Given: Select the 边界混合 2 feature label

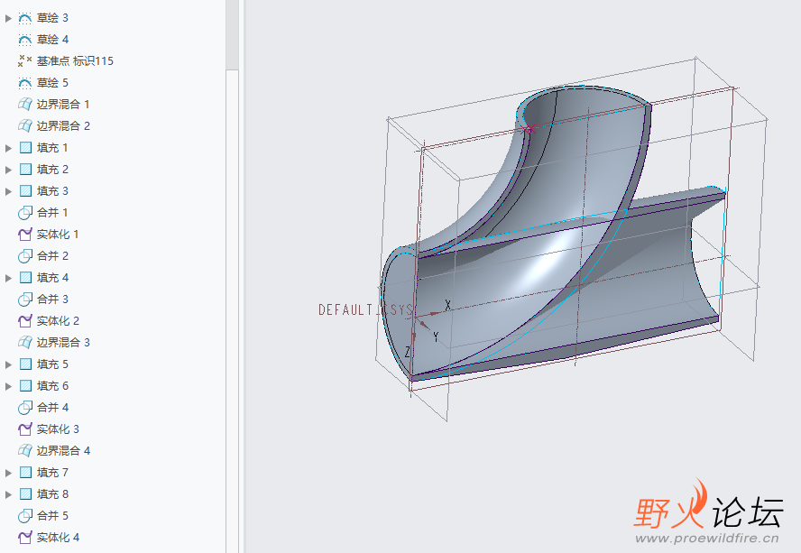Looking at the screenshot, I should pyautogui.click(x=63, y=125).
